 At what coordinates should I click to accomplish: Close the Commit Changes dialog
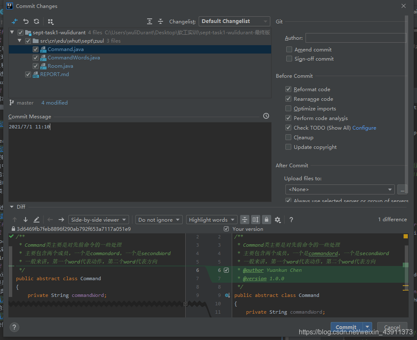click(404, 6)
